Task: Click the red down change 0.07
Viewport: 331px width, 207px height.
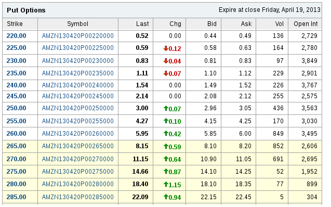Action: point(173,74)
